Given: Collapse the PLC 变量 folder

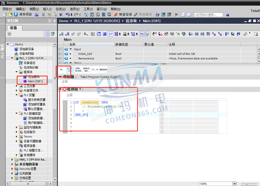Looking at the screenshot, I should [17, 95].
